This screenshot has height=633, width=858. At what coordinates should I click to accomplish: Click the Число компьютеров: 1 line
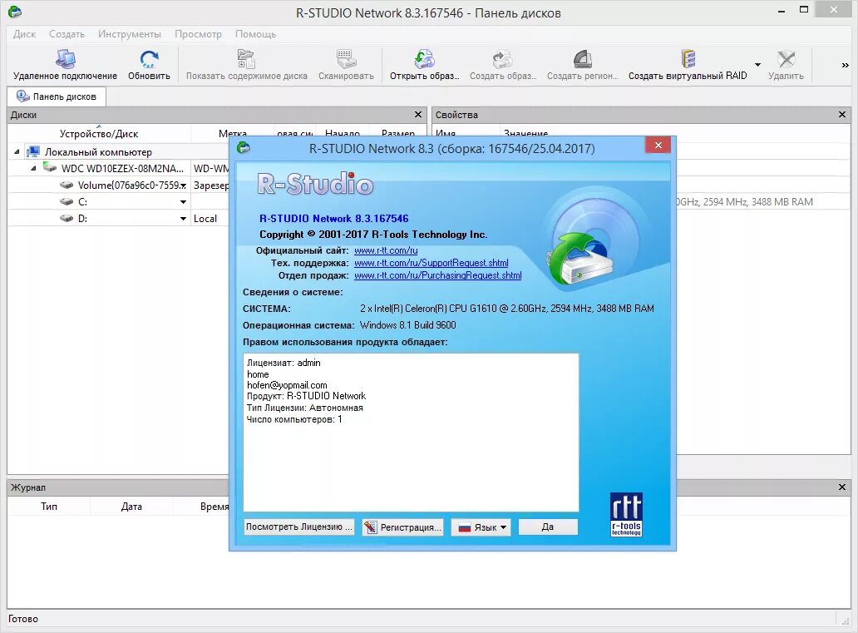[x=294, y=419]
